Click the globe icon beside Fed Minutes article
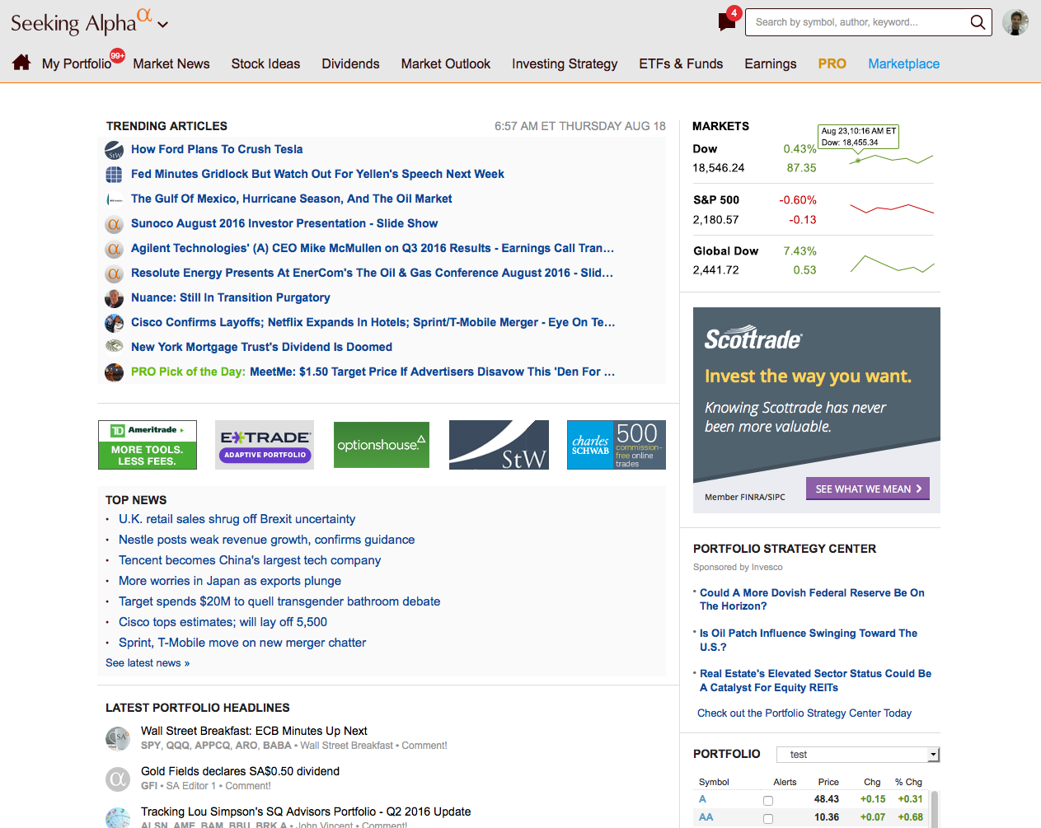The image size is (1041, 828). 115,175
